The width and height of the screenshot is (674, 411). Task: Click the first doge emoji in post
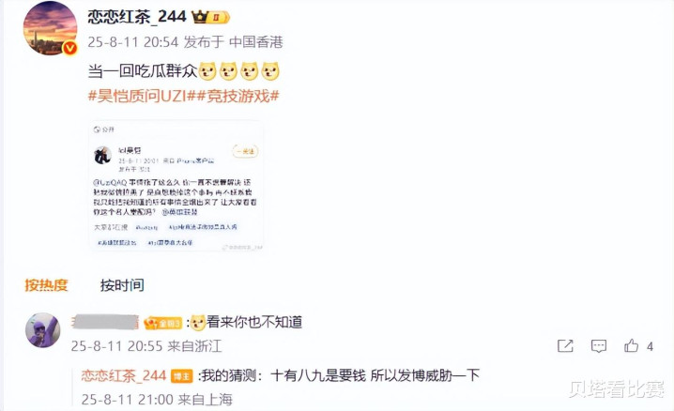tap(207, 71)
